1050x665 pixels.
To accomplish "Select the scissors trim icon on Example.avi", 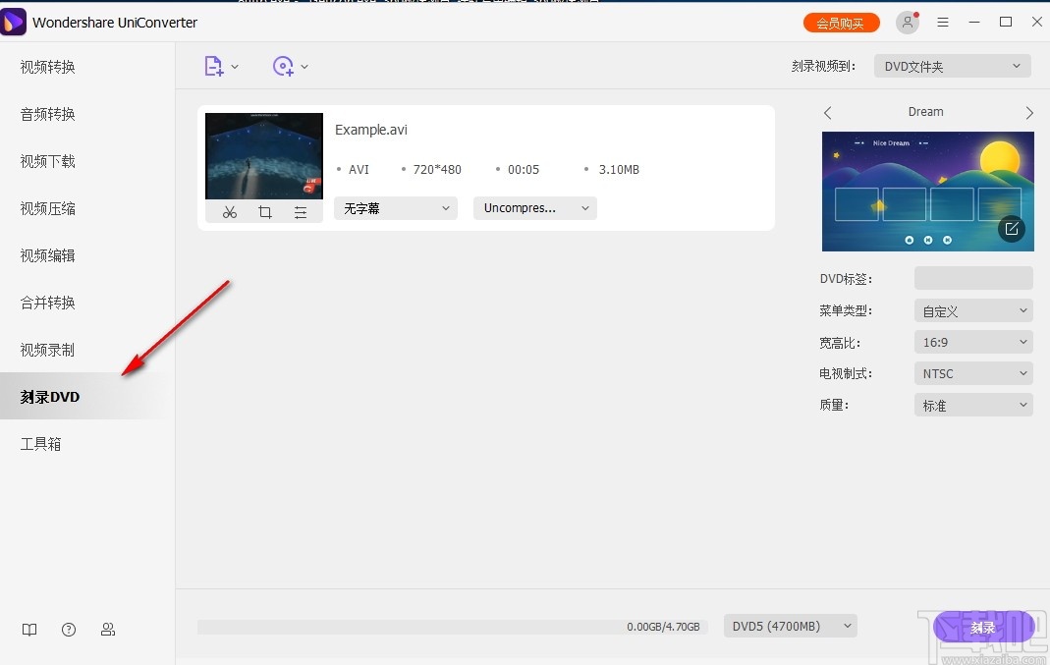I will click(230, 211).
